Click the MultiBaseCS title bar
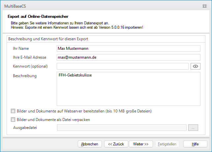 (x=99, y=6)
